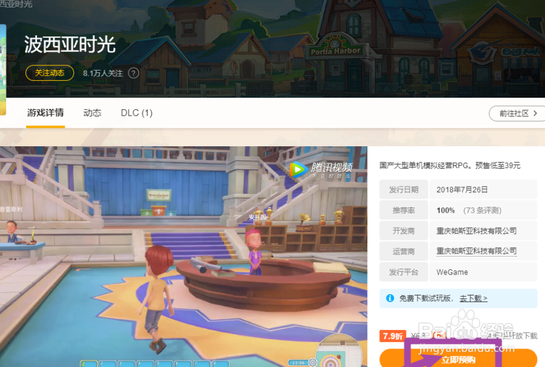Screen dimensions: 545x367
Task: Click the 发行平台 label cell
Action: pos(404,272)
